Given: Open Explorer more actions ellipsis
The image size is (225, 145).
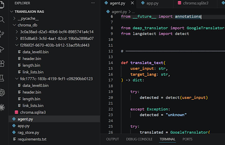Looking at the screenshot, I should coord(93,3).
